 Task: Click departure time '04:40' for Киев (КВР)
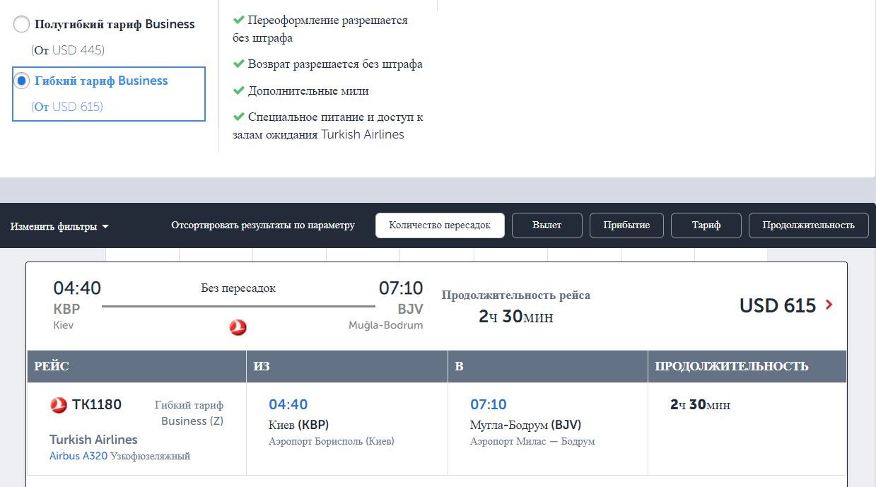tap(288, 404)
